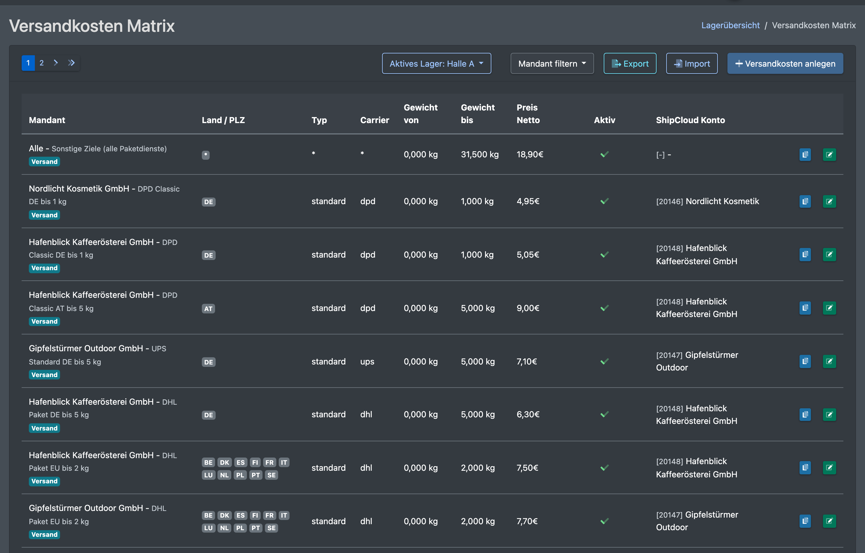Go to next page with single chevron
Image resolution: width=865 pixels, height=553 pixels.
pos(56,63)
